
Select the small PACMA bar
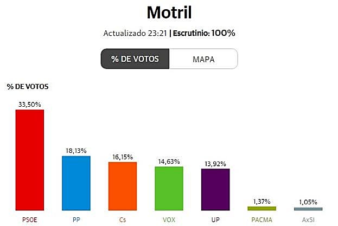click(x=262, y=208)
